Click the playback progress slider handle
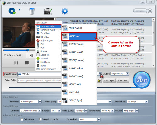The height and width of the screenshot is (125, 157). [28, 50]
